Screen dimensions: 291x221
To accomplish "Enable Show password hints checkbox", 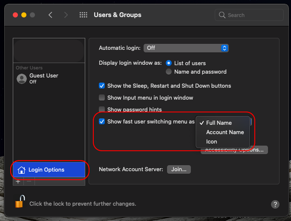I will pos(102,109).
